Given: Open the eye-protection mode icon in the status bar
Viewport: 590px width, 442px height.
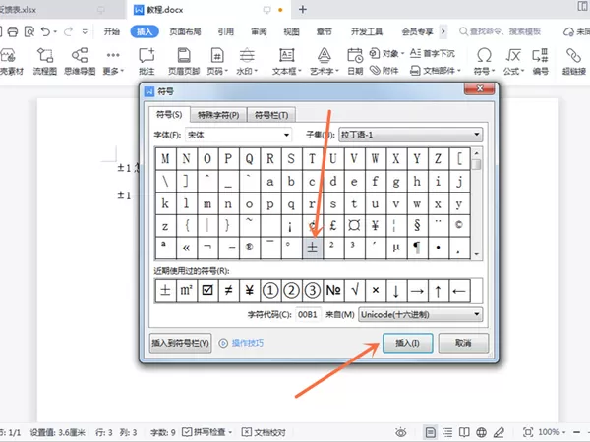Looking at the screenshot, I should point(401,432).
